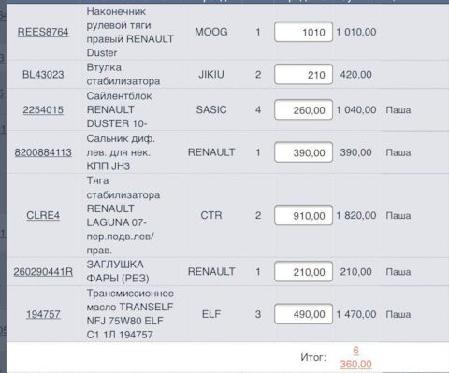449x373 pixels.
Task: Open part number link CLRE4
Action: tap(43, 215)
